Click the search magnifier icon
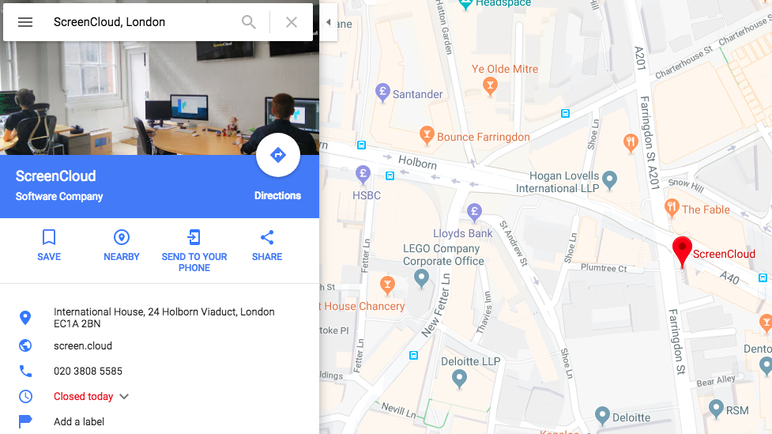This screenshot has width=772, height=434. pos(249,22)
